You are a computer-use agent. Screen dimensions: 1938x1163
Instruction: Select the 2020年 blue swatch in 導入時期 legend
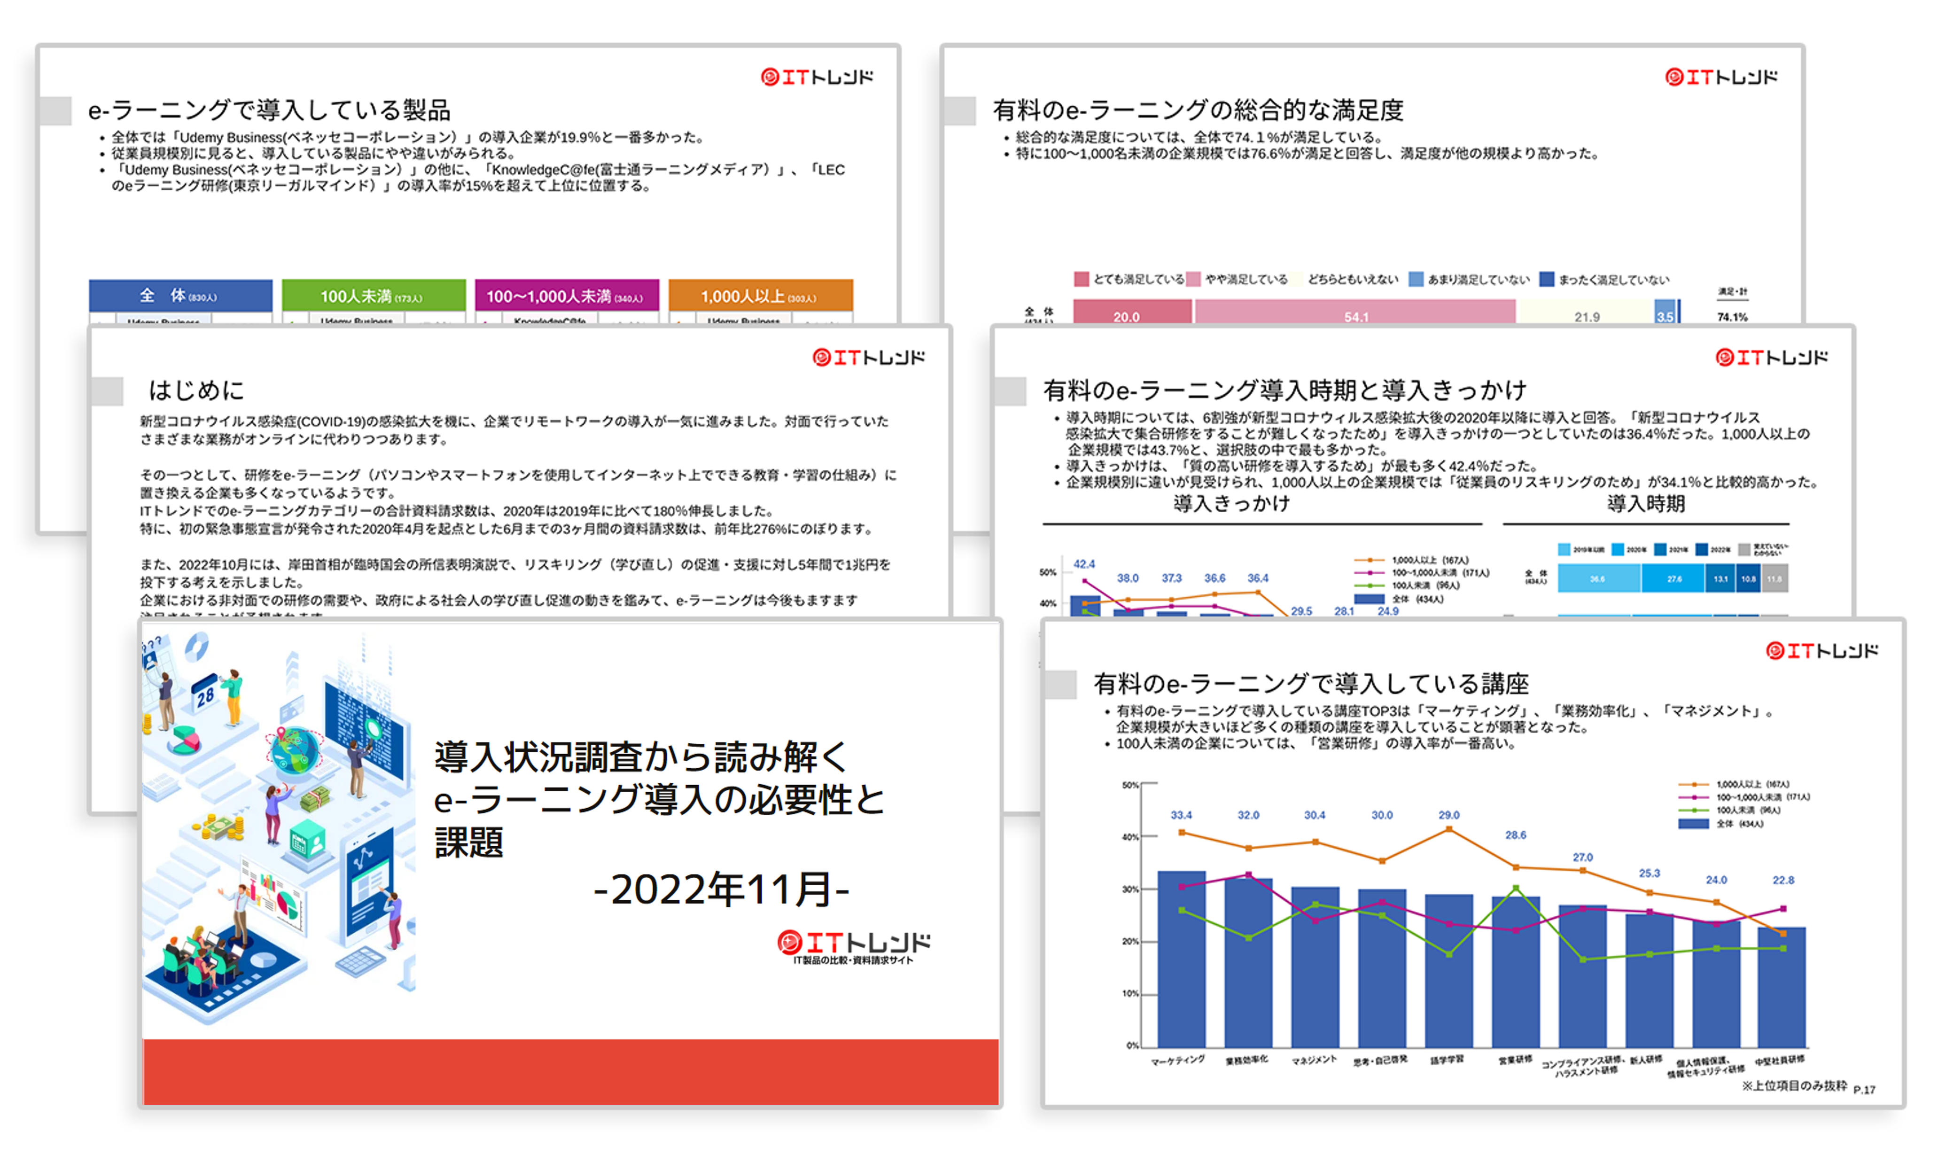click(x=1618, y=548)
